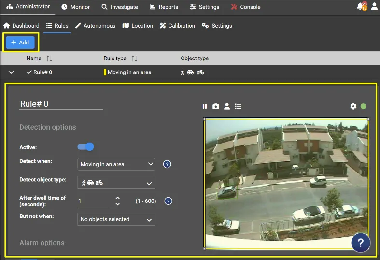Click the Alarm options heading
380x260 pixels.
(42, 243)
